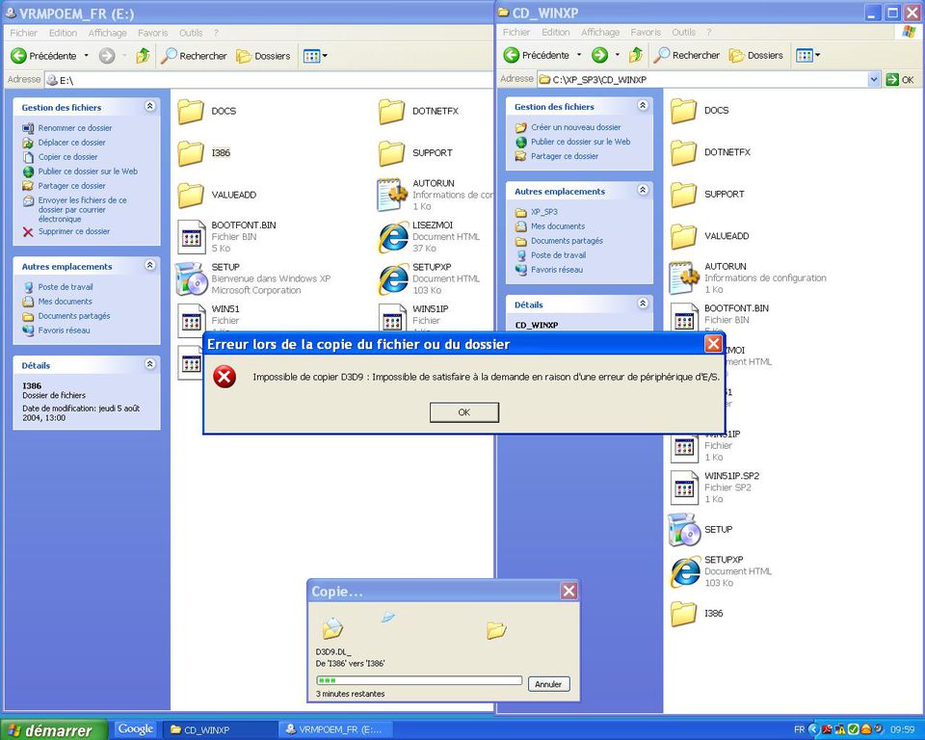Open the Affichage menu in the left window

pos(107,33)
